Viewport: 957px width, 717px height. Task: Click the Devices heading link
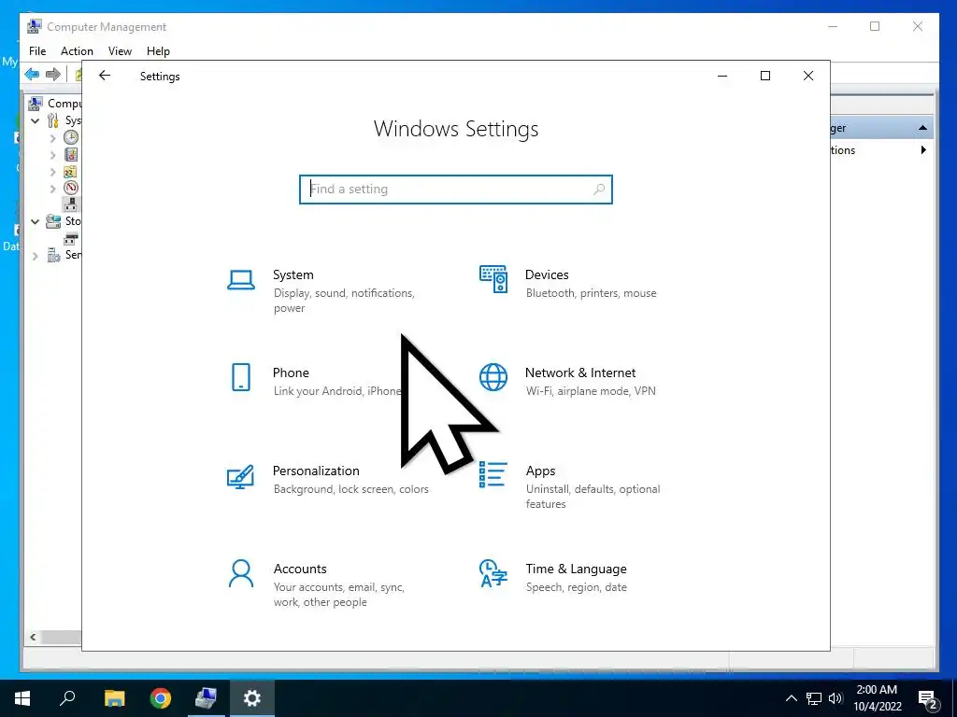pos(547,274)
